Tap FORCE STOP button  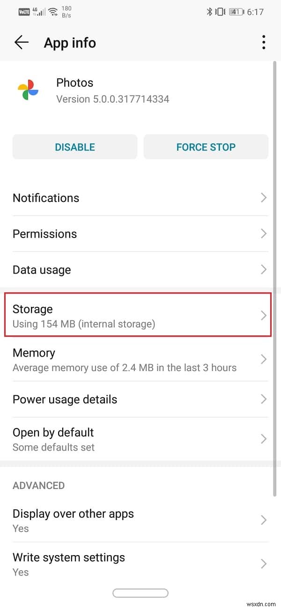[206, 147]
